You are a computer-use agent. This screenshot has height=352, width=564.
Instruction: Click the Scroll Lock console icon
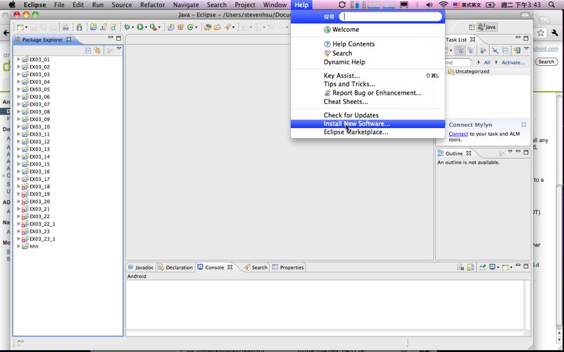(470, 268)
